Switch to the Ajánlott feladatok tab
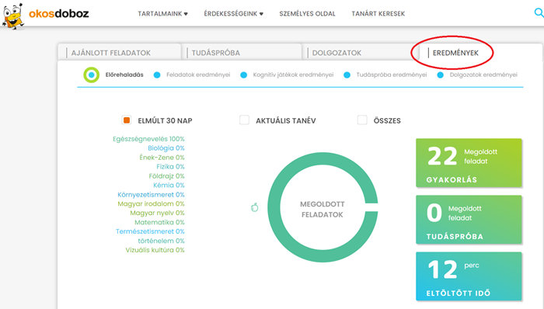The image size is (544, 309). [x=120, y=53]
